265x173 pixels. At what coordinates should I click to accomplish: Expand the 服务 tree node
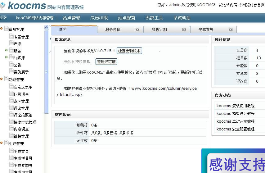[6, 50]
